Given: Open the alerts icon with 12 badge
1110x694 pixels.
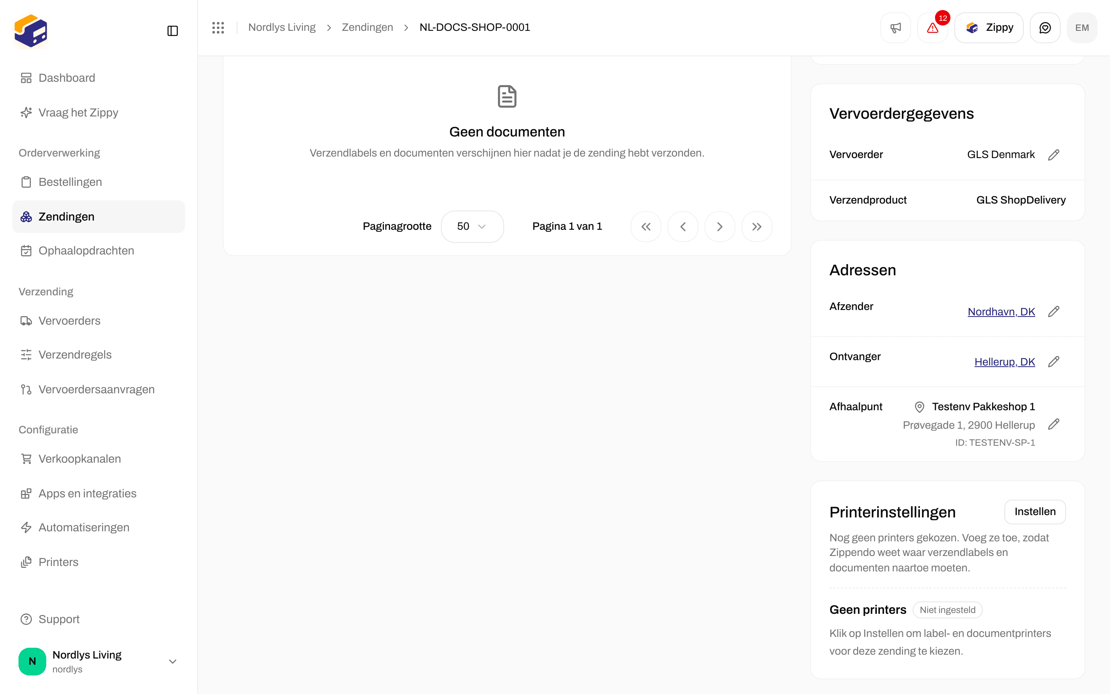Looking at the screenshot, I should pos(932,27).
